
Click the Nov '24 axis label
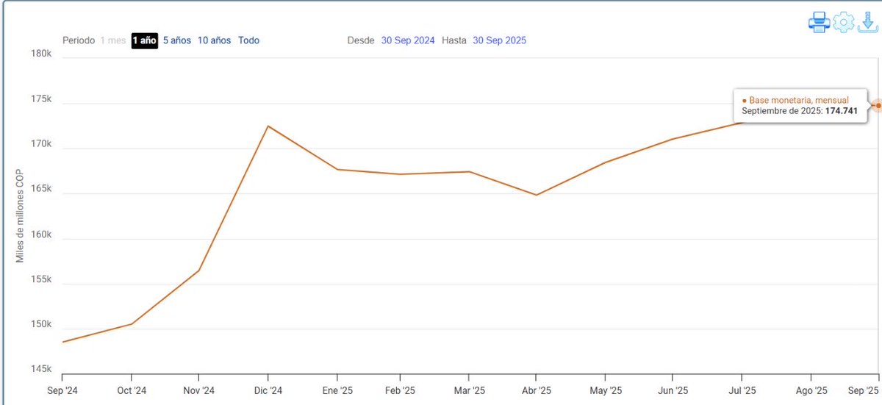[198, 390]
